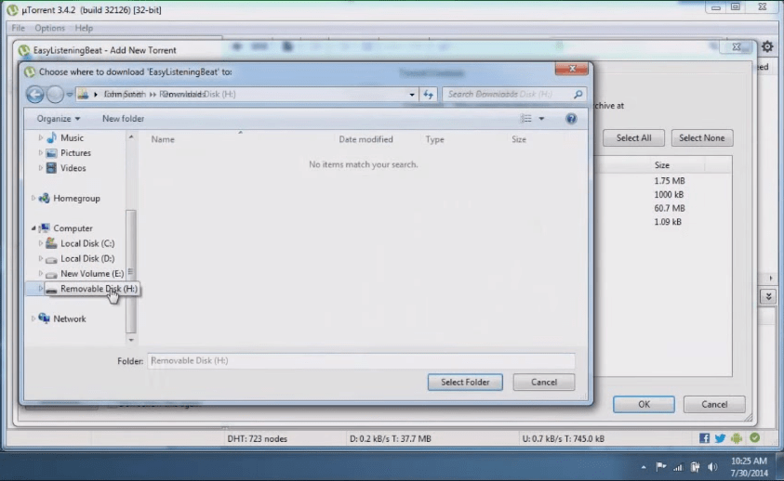Click the Pictures library icon

tap(51, 153)
